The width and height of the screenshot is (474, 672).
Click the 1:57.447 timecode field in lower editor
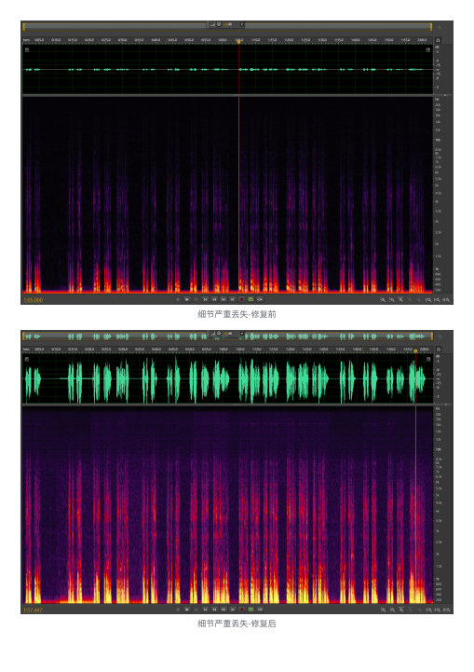33,610
